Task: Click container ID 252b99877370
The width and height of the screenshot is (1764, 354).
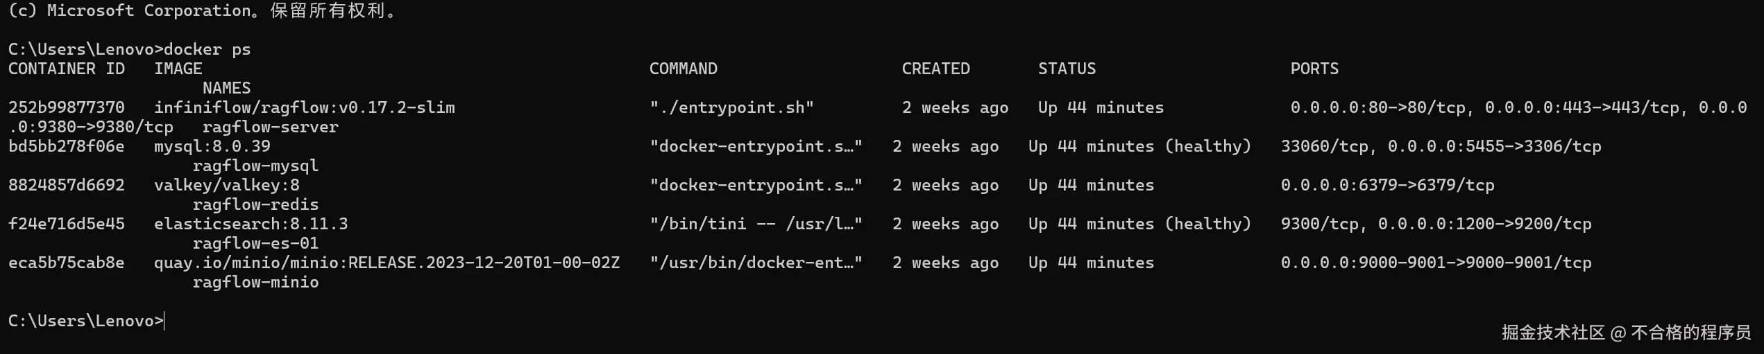Action: click(67, 107)
